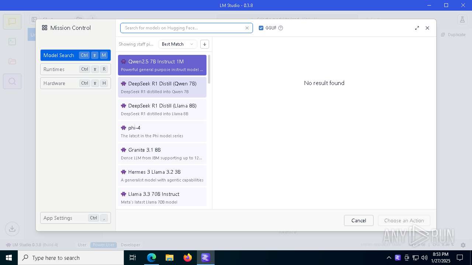Select the Granite 3.1 8B model
The image size is (472, 265).
point(162,153)
